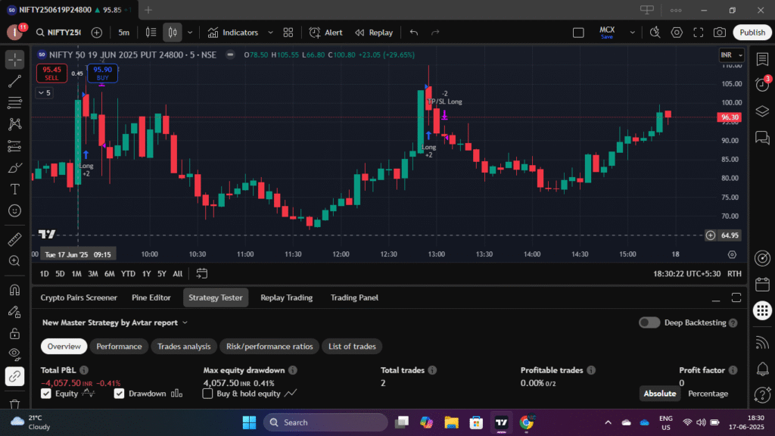Open chart settings hexagon icon
The width and height of the screenshot is (775, 436).
[677, 33]
